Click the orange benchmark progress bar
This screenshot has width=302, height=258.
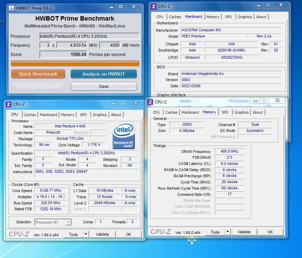(x=75, y=63)
